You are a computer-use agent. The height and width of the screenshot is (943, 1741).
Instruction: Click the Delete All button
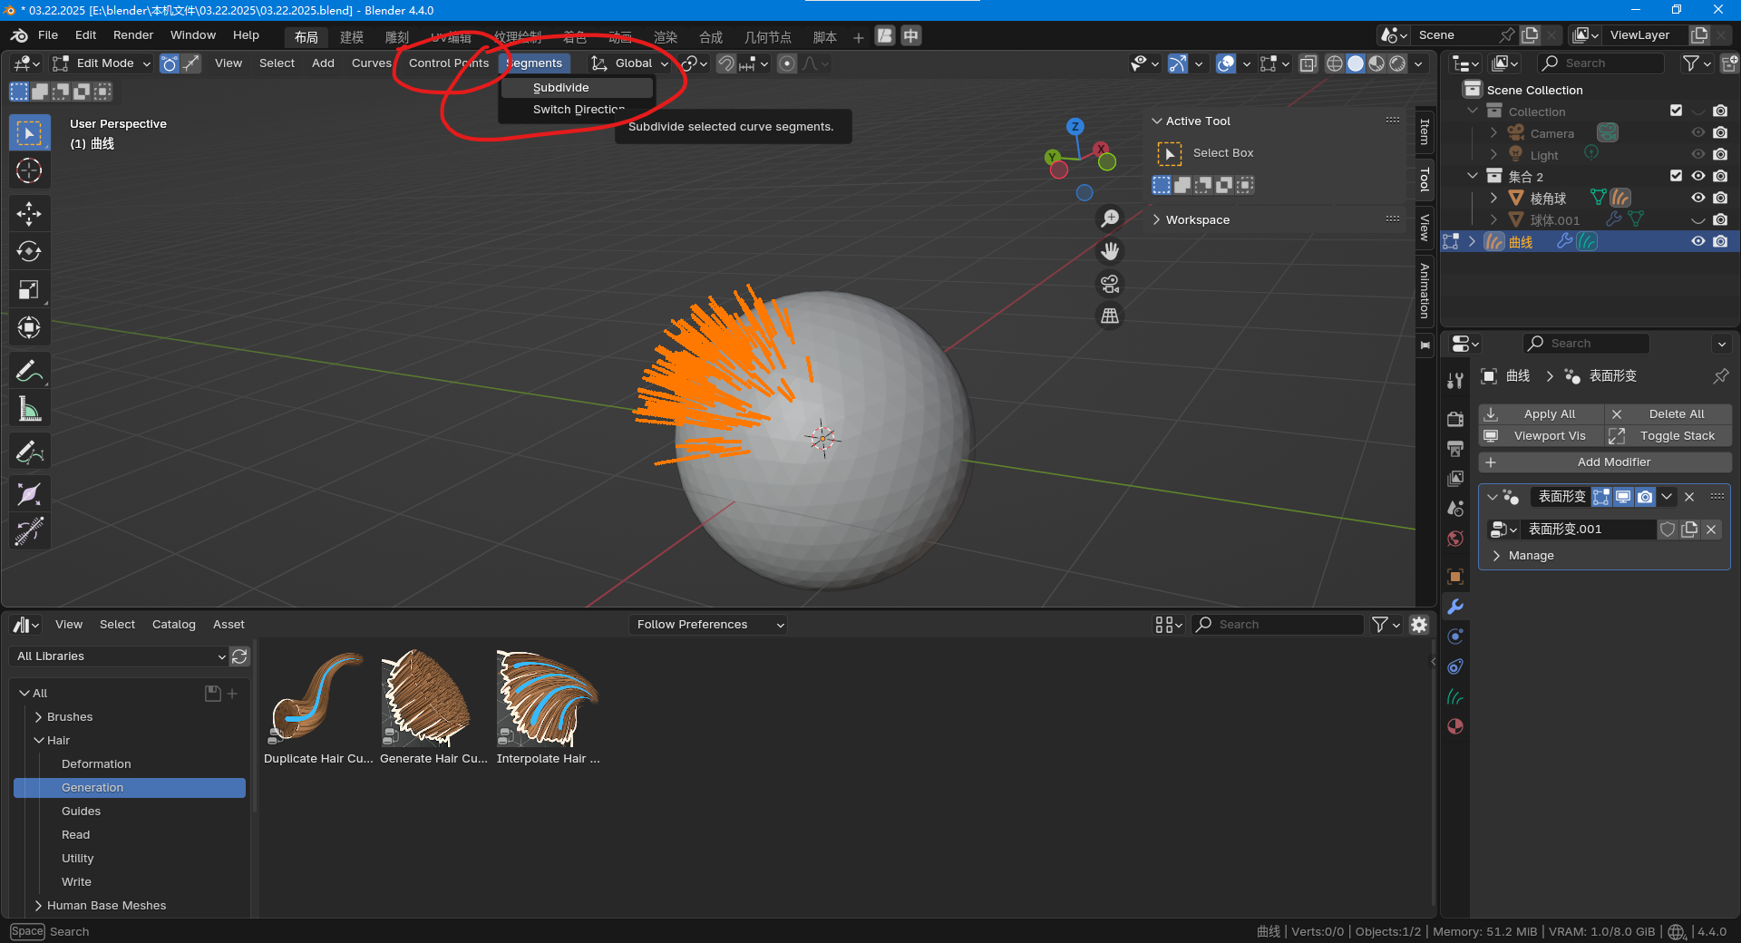(x=1668, y=414)
